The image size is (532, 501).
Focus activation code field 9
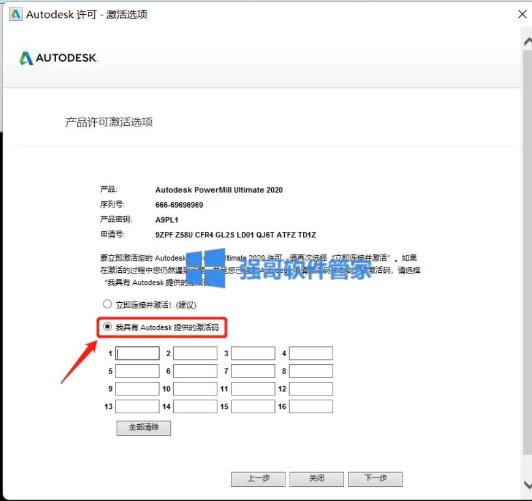coord(137,389)
